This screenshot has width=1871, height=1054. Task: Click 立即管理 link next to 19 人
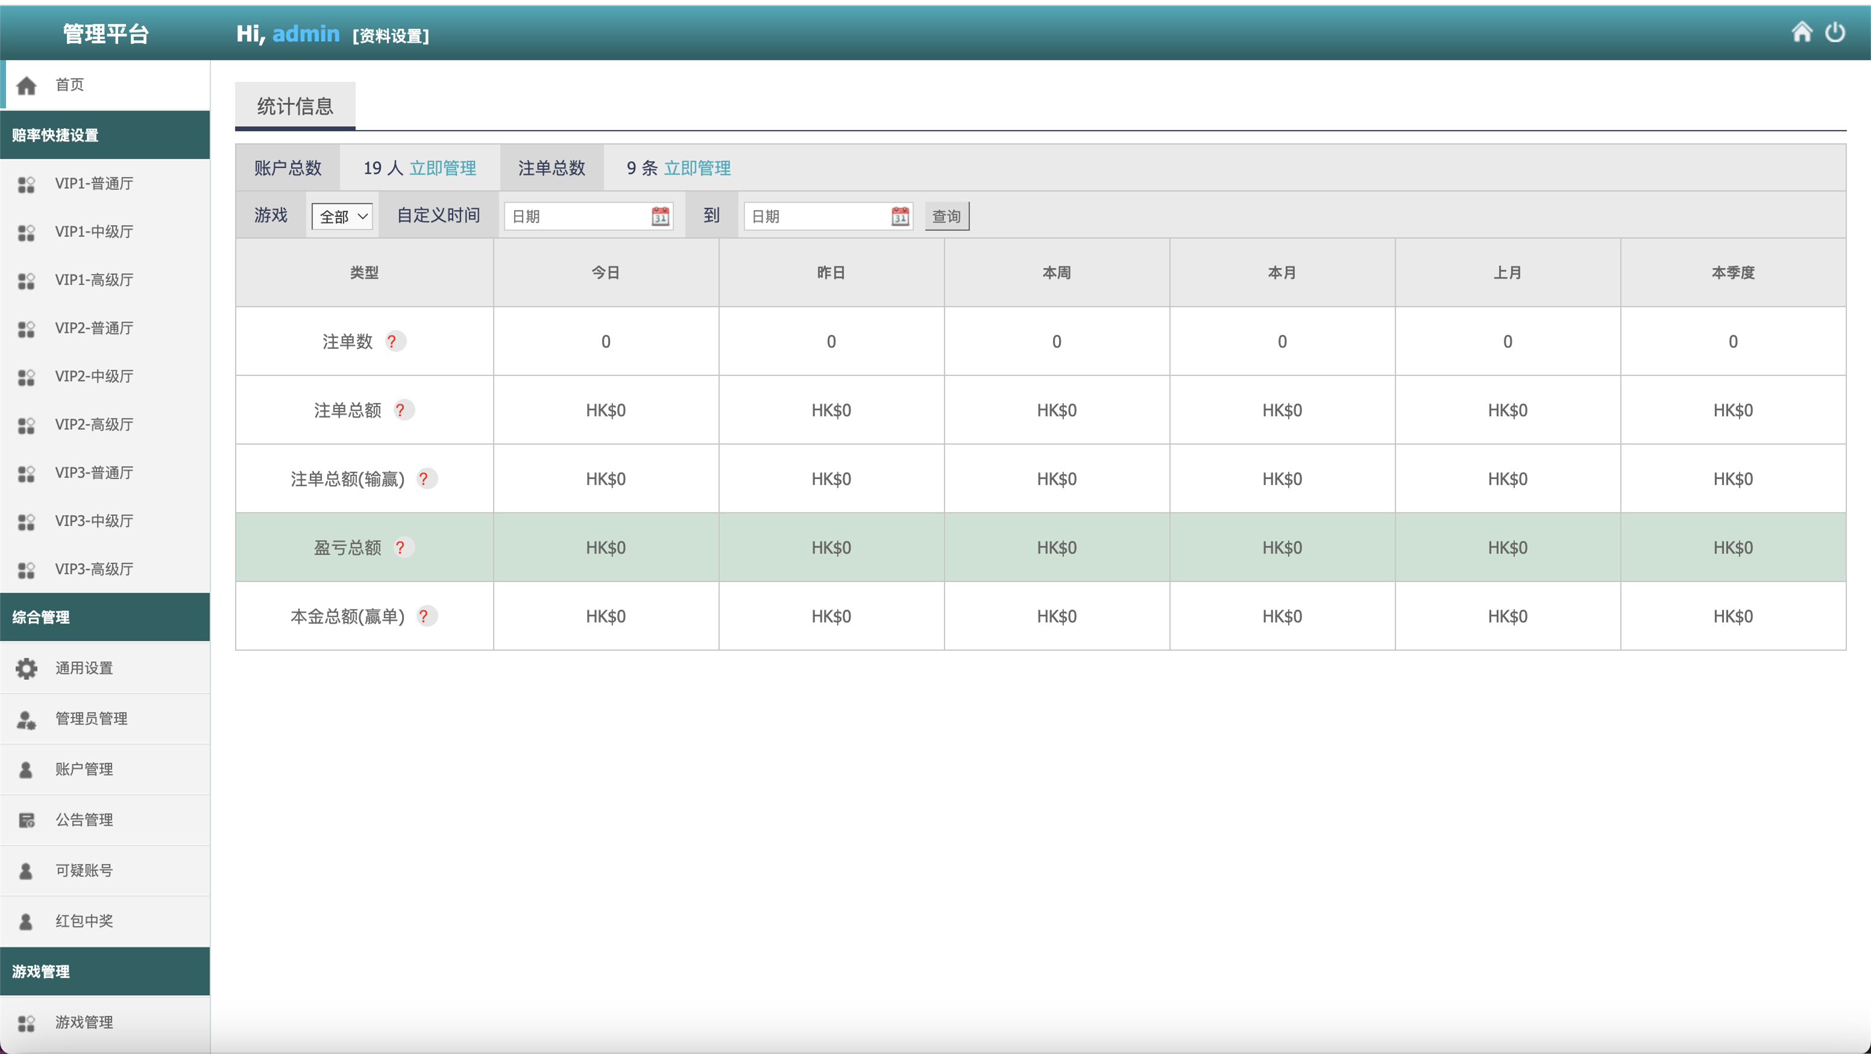[442, 169]
